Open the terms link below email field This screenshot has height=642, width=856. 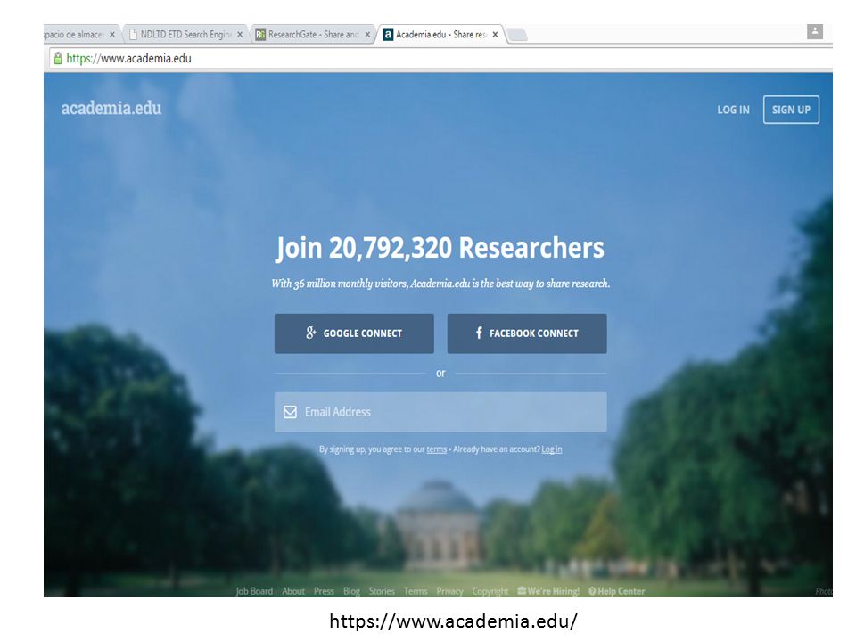[436, 449]
